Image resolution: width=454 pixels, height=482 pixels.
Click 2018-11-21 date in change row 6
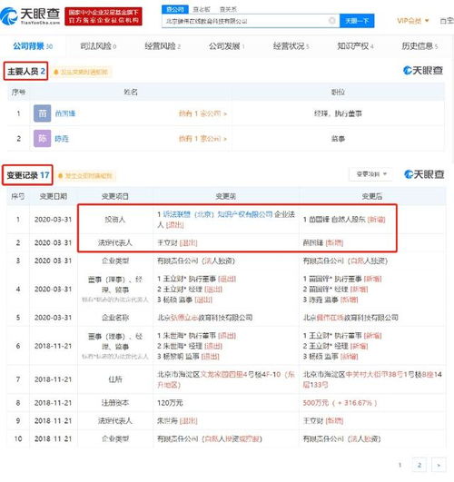click(53, 346)
